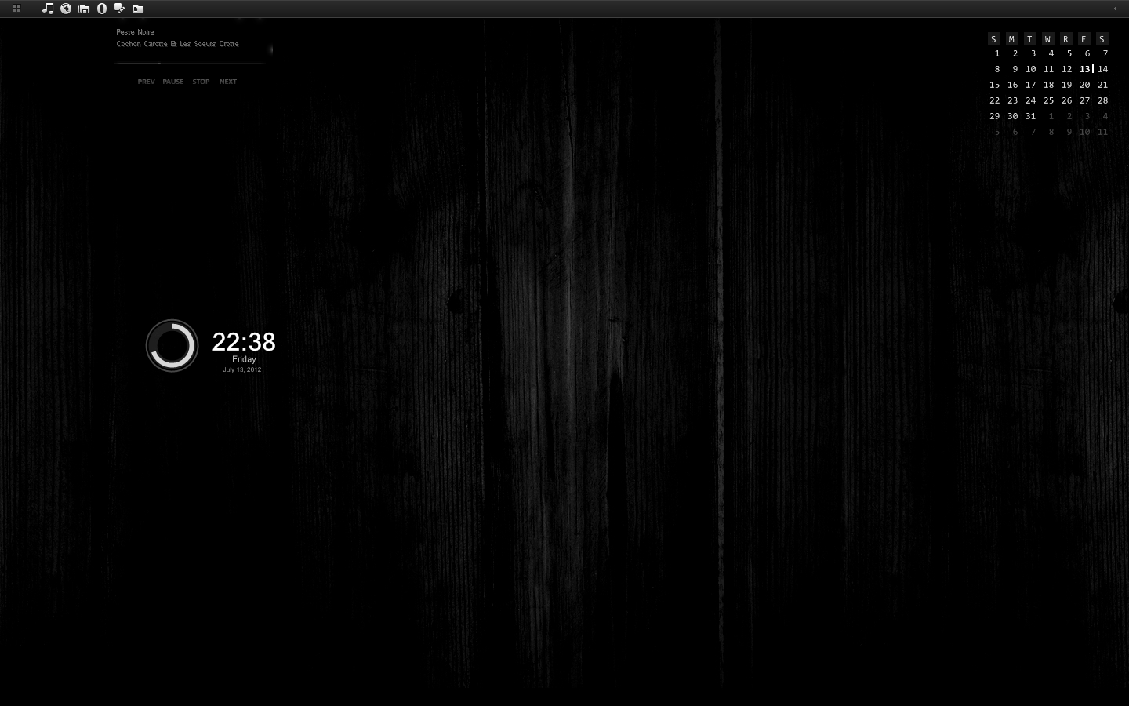Screen dimensions: 1129x706
Task: Click the Friday weekday label
Action: pyautogui.click(x=244, y=359)
